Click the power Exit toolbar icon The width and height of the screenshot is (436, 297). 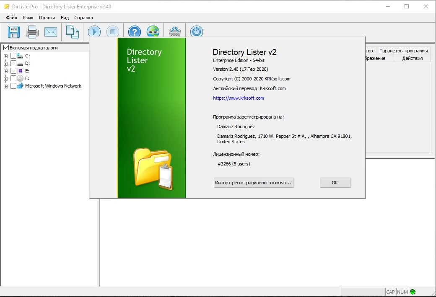197,31
